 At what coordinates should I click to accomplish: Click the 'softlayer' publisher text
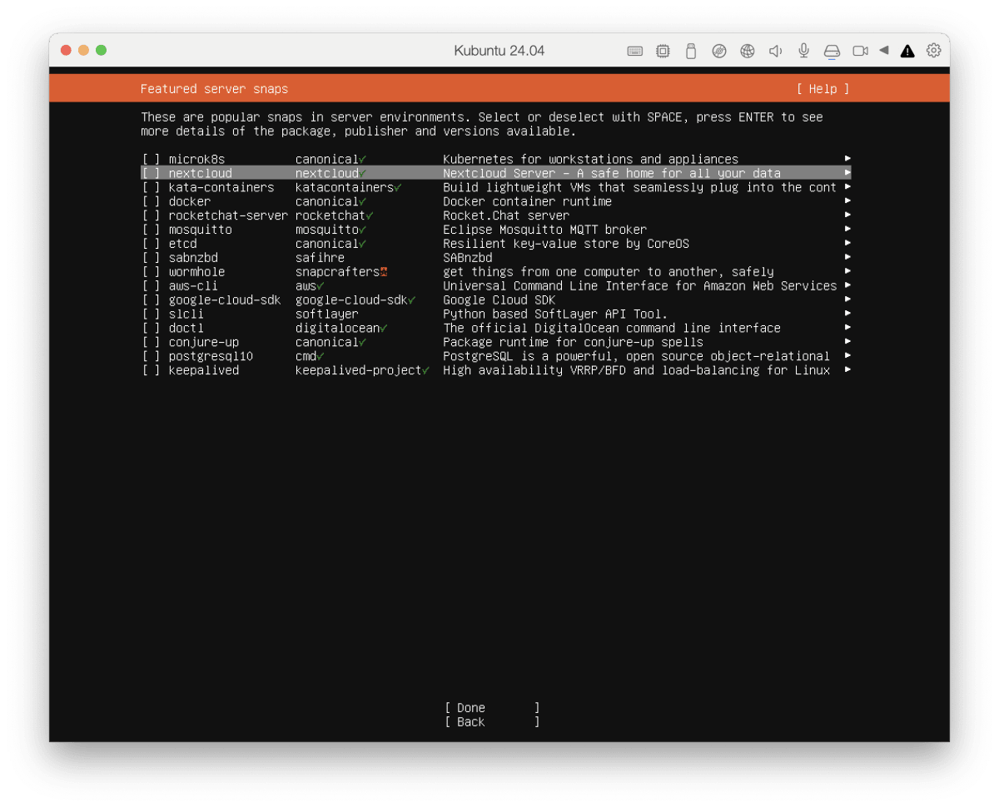pos(327,314)
